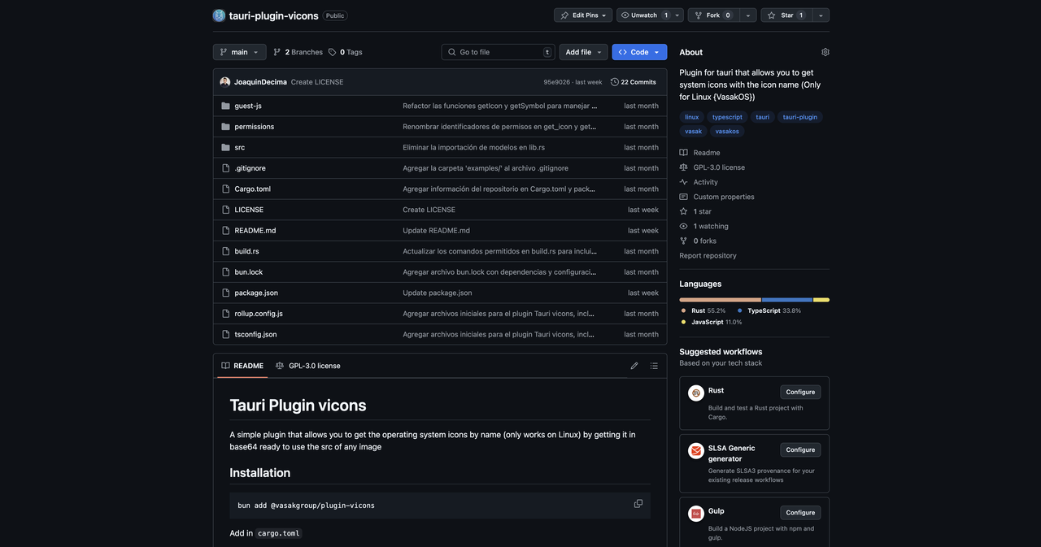The height and width of the screenshot is (547, 1041).
Task: Click the guest-js folder icon
Action: (x=226, y=106)
